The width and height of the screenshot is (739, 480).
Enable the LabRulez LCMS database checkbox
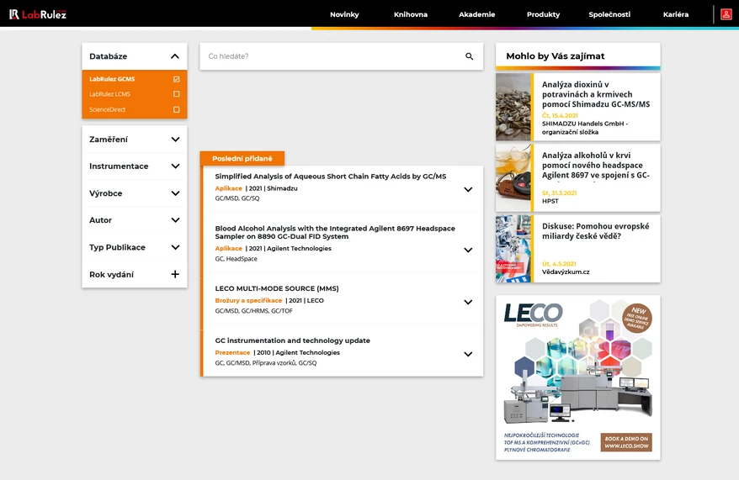[176, 94]
